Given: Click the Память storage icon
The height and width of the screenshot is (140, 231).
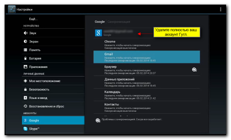Looking at the screenshot, I should 25,50.
